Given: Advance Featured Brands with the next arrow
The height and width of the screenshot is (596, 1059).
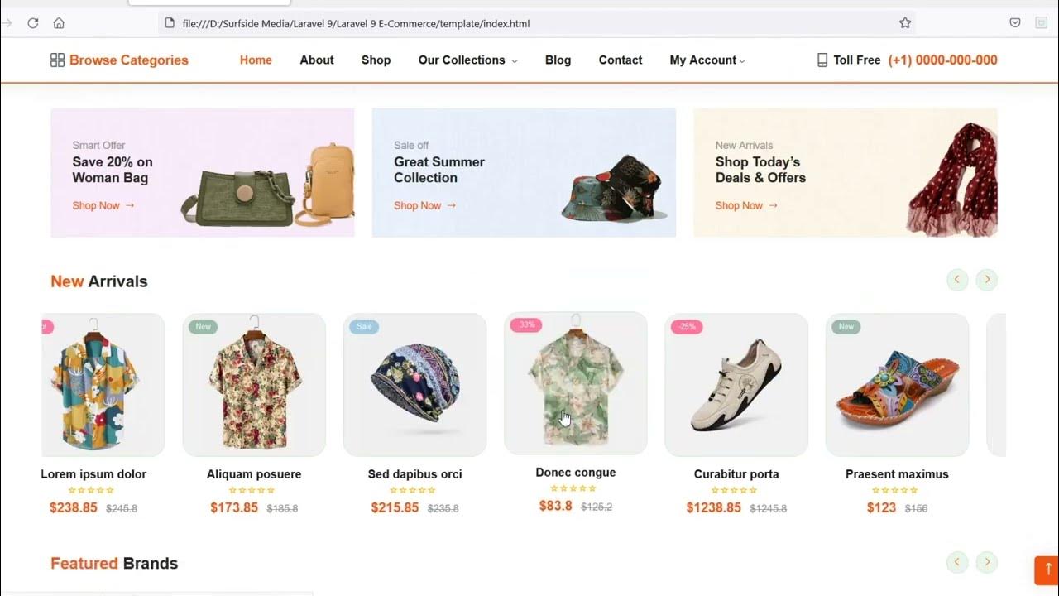Looking at the screenshot, I should tap(986, 563).
